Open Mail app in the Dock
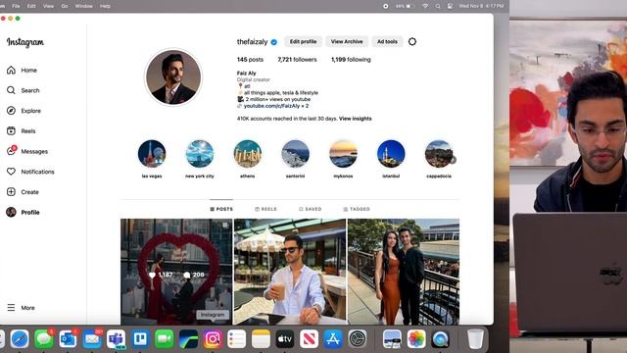Screen dimensions: 627x353 [x=92, y=339]
